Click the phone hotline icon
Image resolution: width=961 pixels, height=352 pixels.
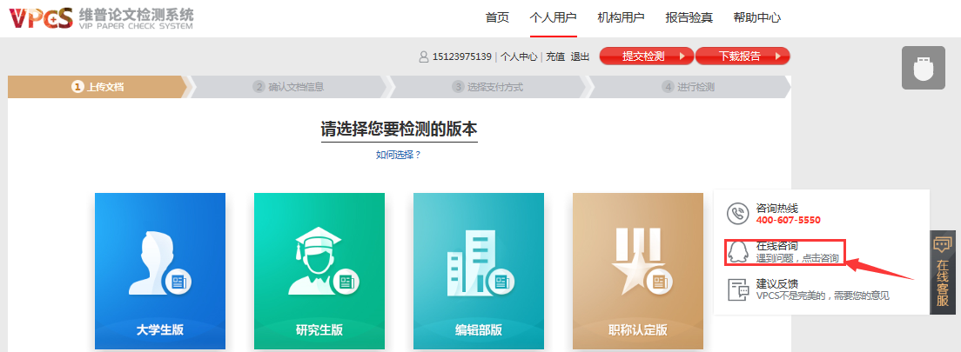pyautogui.click(x=738, y=214)
